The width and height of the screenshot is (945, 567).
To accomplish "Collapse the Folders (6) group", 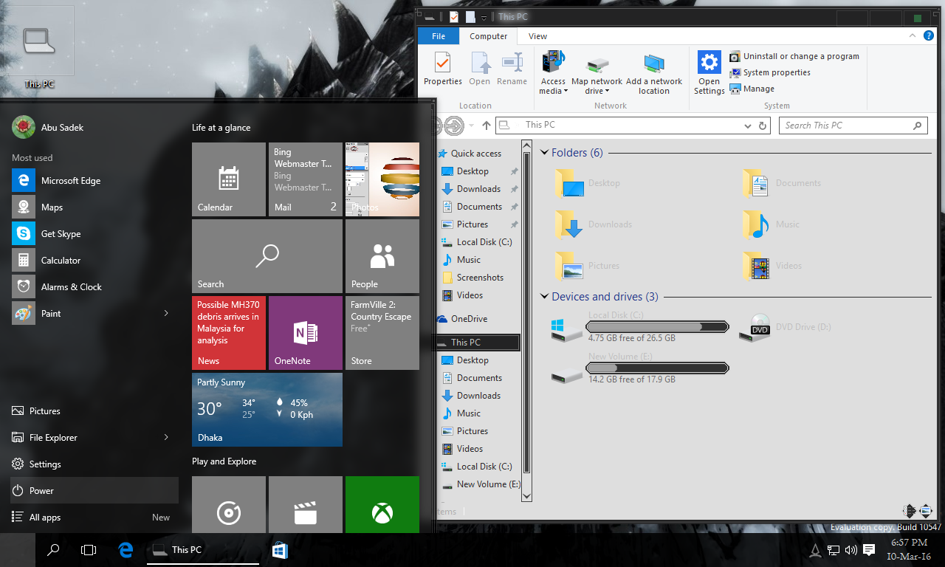I will click(545, 153).
